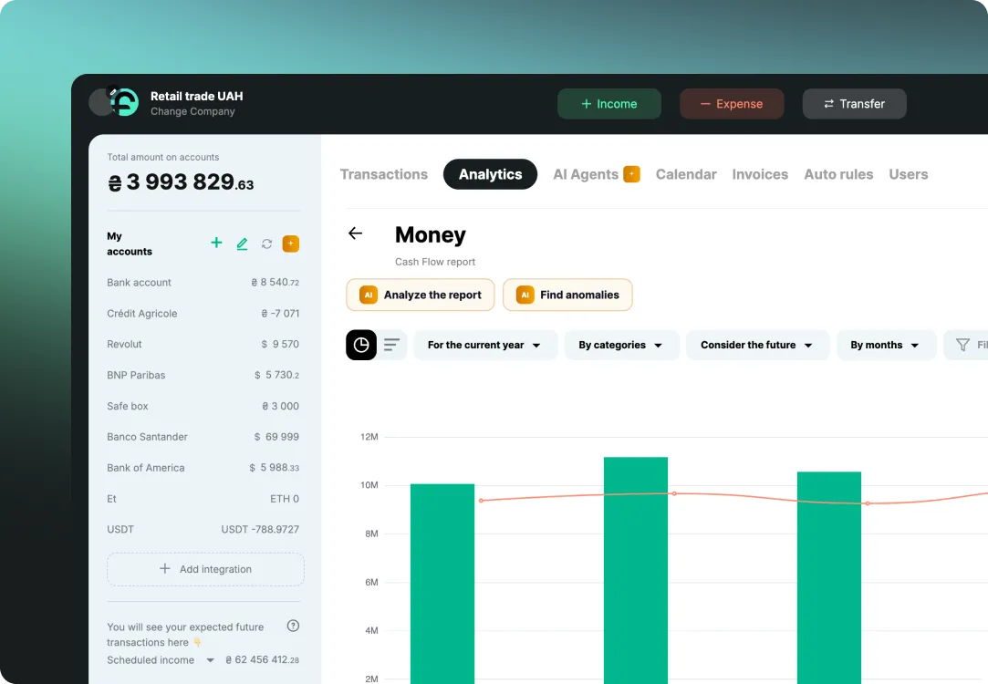Viewport: 988px width, 684px height.
Task: Open the Calendar tab
Action: (686, 174)
